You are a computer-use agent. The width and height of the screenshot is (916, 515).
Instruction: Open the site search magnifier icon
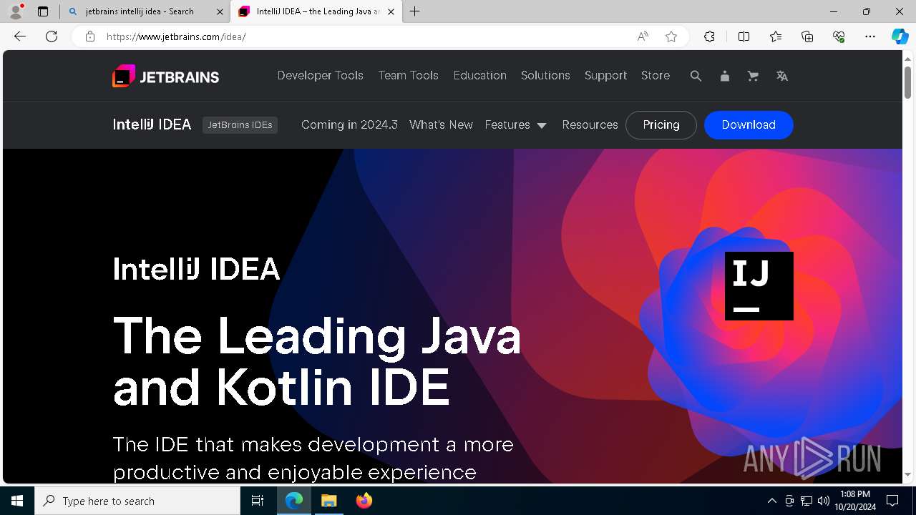coord(696,76)
